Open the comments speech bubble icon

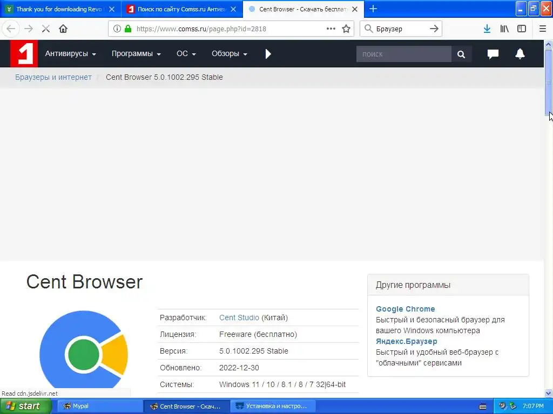tap(493, 54)
